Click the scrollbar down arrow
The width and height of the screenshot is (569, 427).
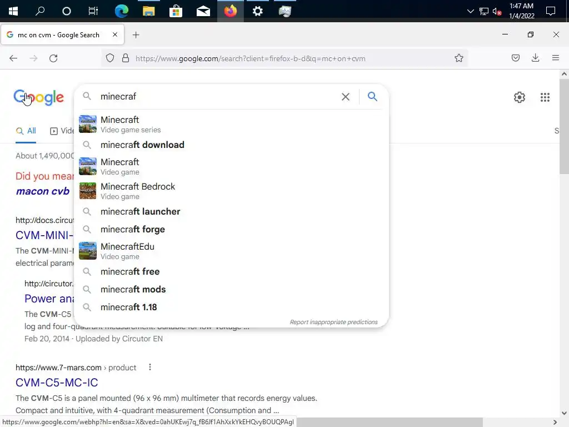click(x=564, y=413)
